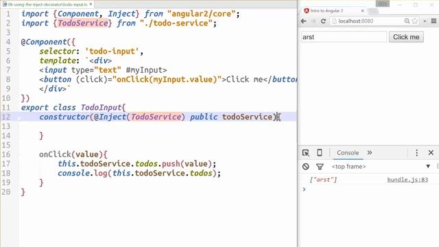Reload the localhost page
Image resolution: width=439 pixels, height=247 pixels.
point(323,21)
